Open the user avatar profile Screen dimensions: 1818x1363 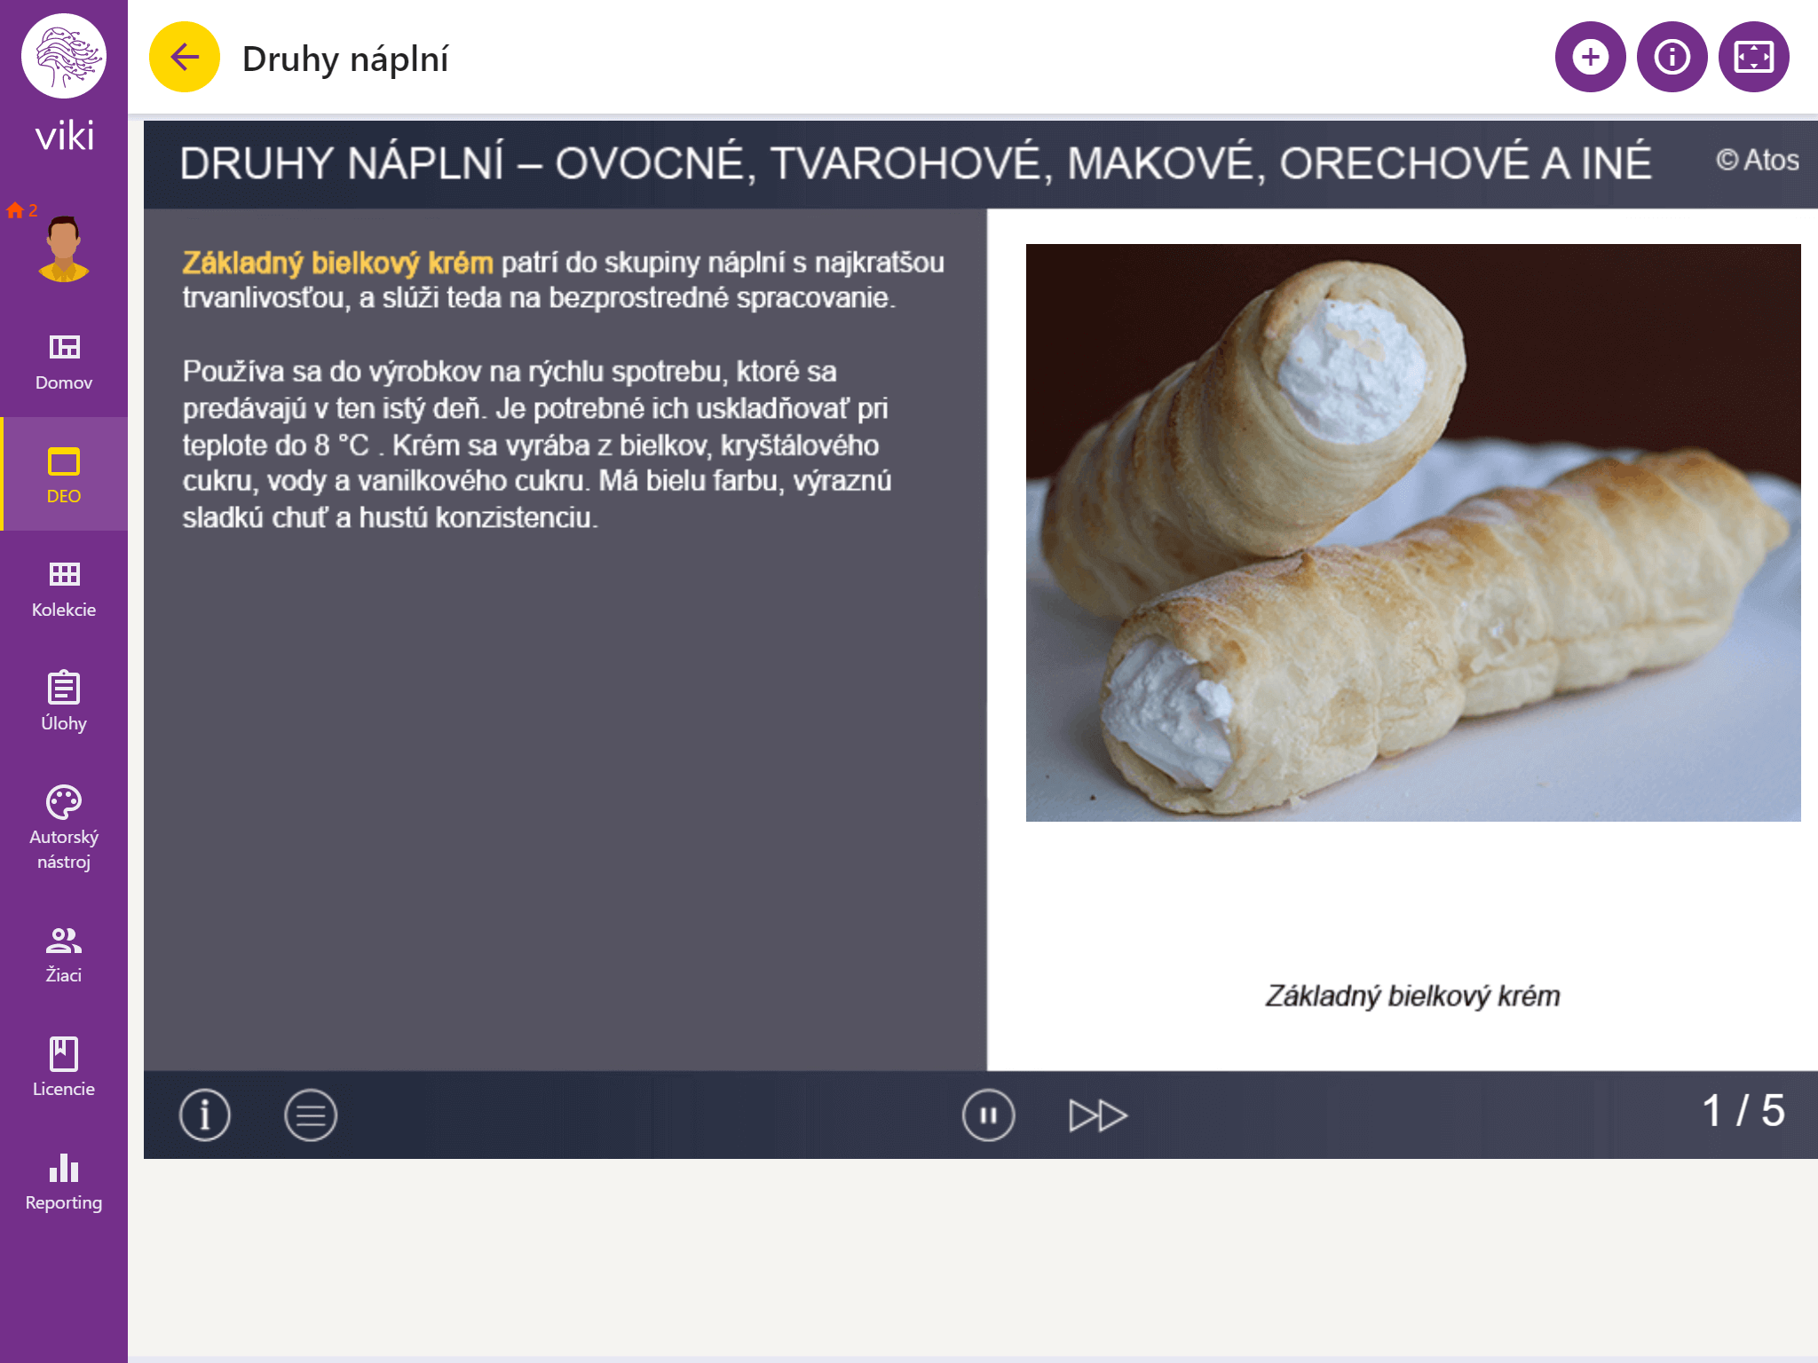[x=64, y=248]
